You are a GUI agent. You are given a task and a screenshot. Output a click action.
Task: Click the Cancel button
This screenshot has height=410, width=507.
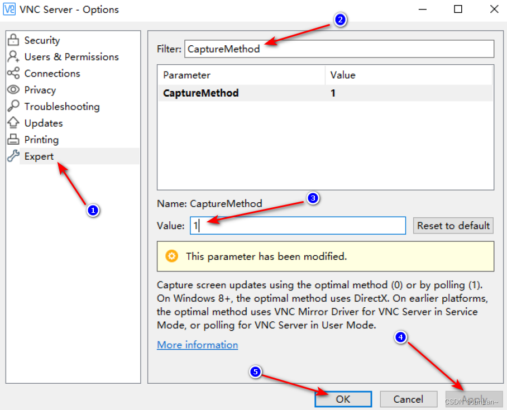point(408,399)
